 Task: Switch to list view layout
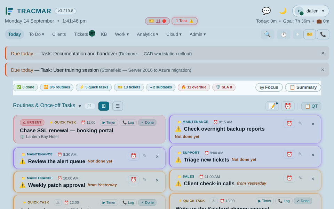(118, 106)
